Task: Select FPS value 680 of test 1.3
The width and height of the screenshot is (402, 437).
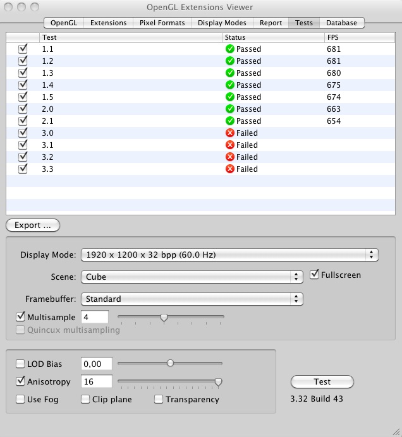Action: click(x=334, y=73)
